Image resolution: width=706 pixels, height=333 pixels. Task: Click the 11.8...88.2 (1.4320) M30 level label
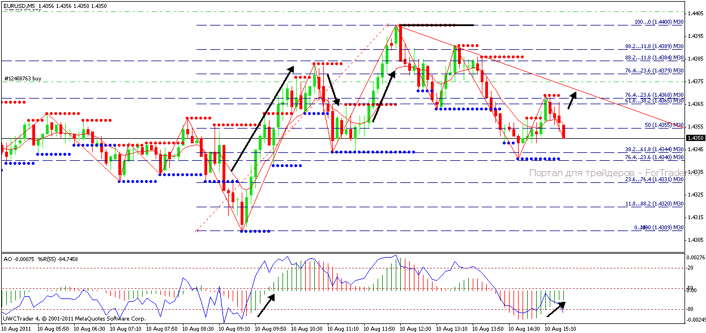tap(655, 203)
